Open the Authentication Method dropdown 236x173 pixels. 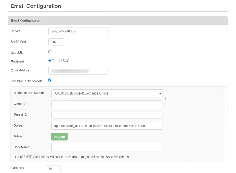(107, 93)
